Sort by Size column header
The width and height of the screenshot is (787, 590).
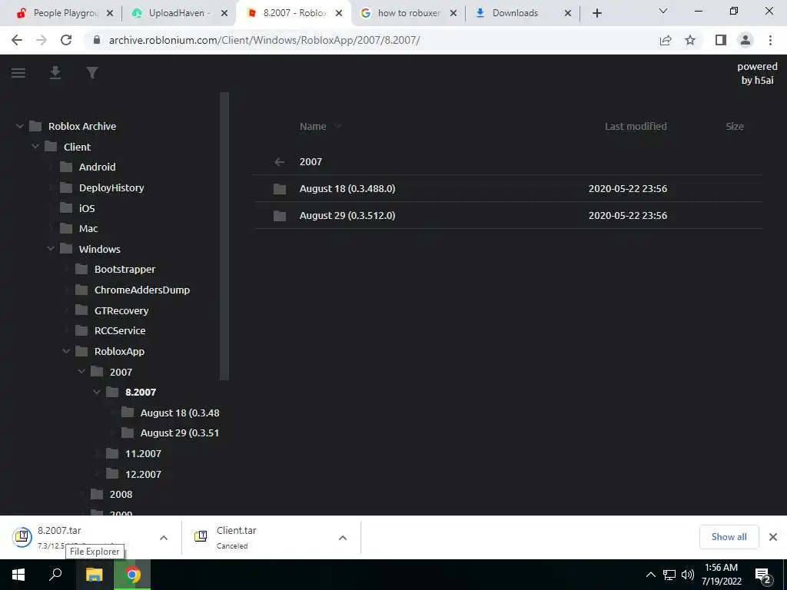(x=735, y=127)
